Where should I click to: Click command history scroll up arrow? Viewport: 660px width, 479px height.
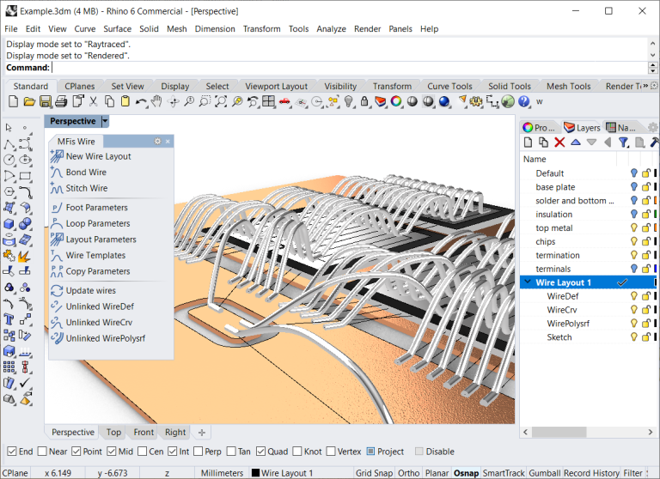click(x=653, y=43)
